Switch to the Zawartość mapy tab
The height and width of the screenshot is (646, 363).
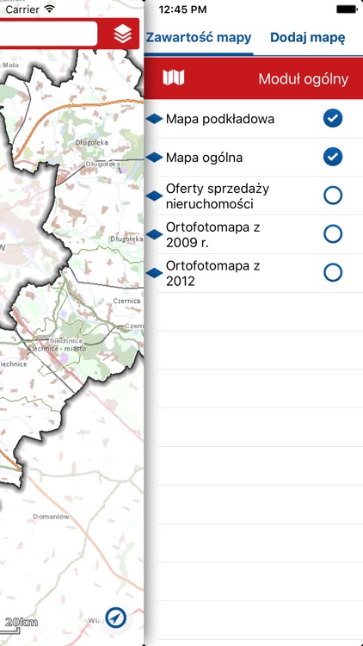point(199,38)
